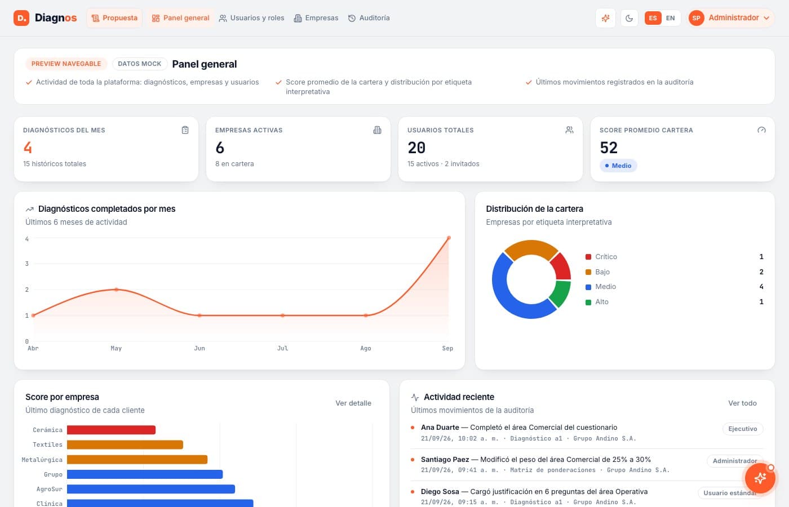
Task: Open the Propuesta tab
Action: point(114,18)
